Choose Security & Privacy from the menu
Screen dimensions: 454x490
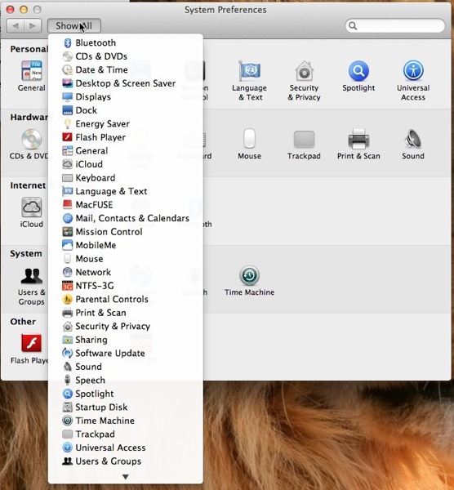click(x=126, y=326)
